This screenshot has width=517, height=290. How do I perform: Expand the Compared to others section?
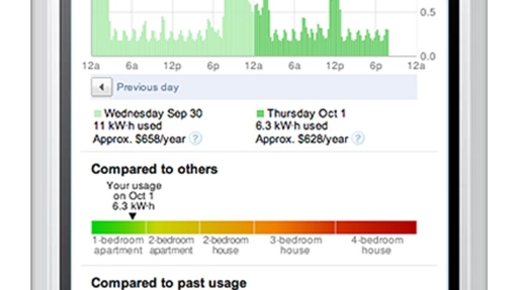154,169
